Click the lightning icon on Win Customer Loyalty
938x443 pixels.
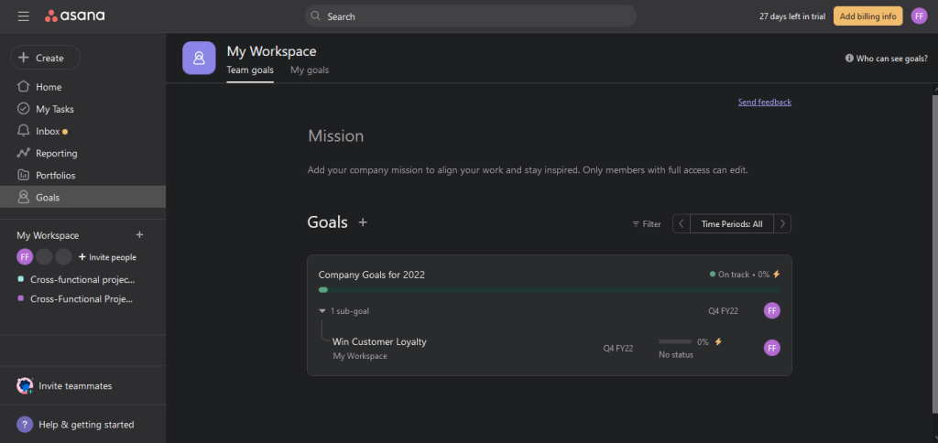pos(718,342)
